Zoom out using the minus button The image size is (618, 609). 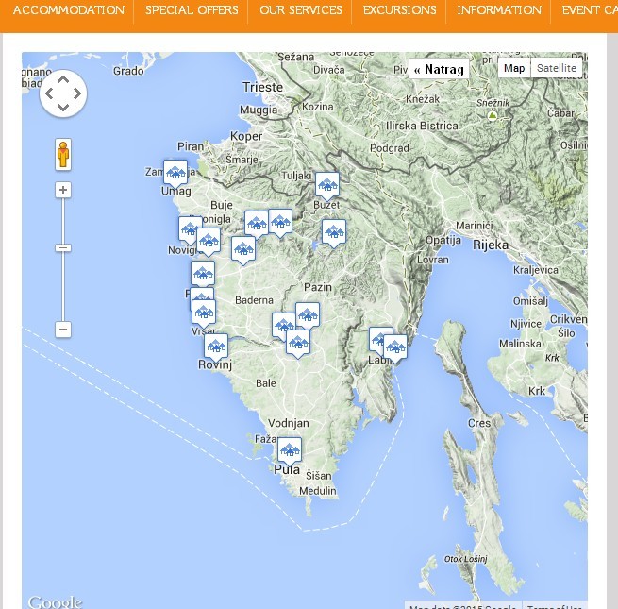click(63, 330)
